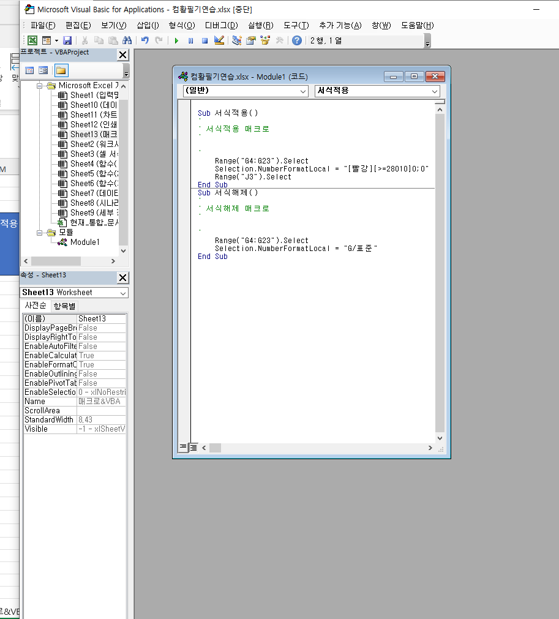Viewport: 559px width, 619px height.
Task: Click the code window scroll down arrow
Action: coord(440,438)
